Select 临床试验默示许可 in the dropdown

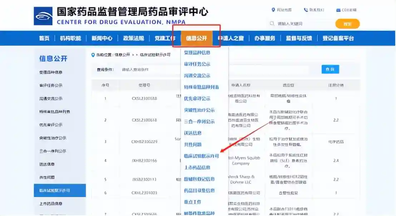tap(201, 156)
